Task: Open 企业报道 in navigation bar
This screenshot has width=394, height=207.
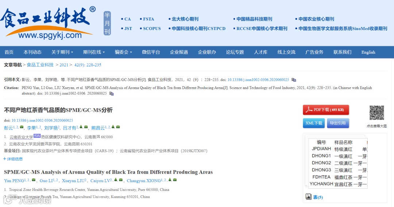Action: tap(179, 52)
